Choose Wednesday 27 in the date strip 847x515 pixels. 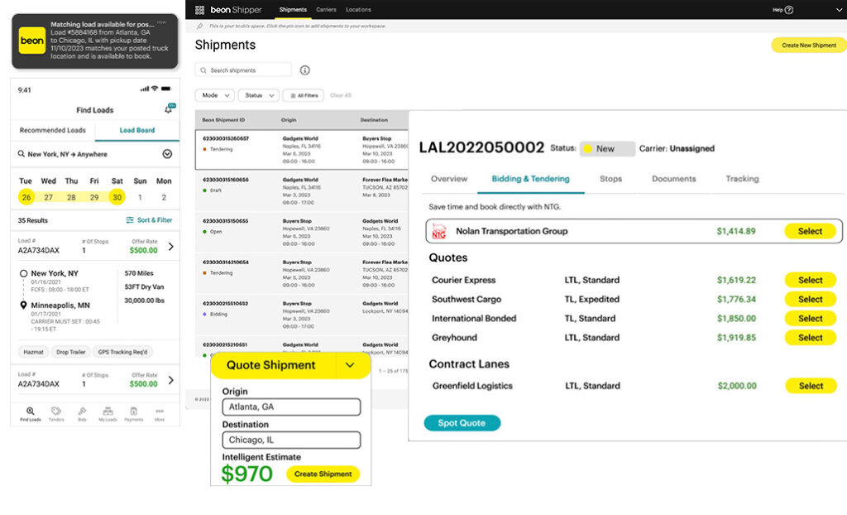pyautogui.click(x=49, y=197)
